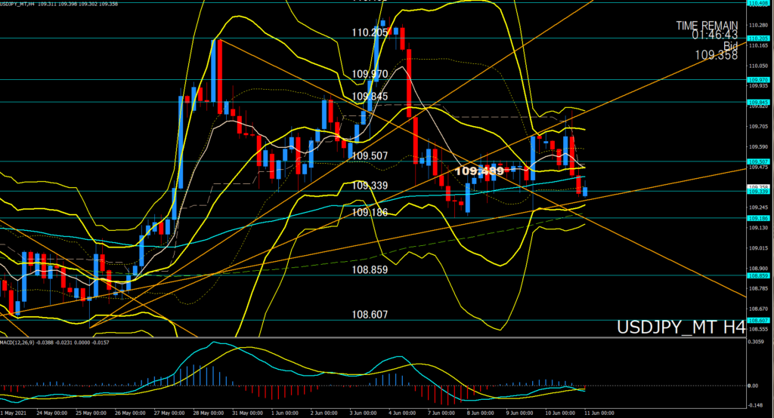
Task: Click the 11 Jun 00:00 date label
Action: [599, 413]
